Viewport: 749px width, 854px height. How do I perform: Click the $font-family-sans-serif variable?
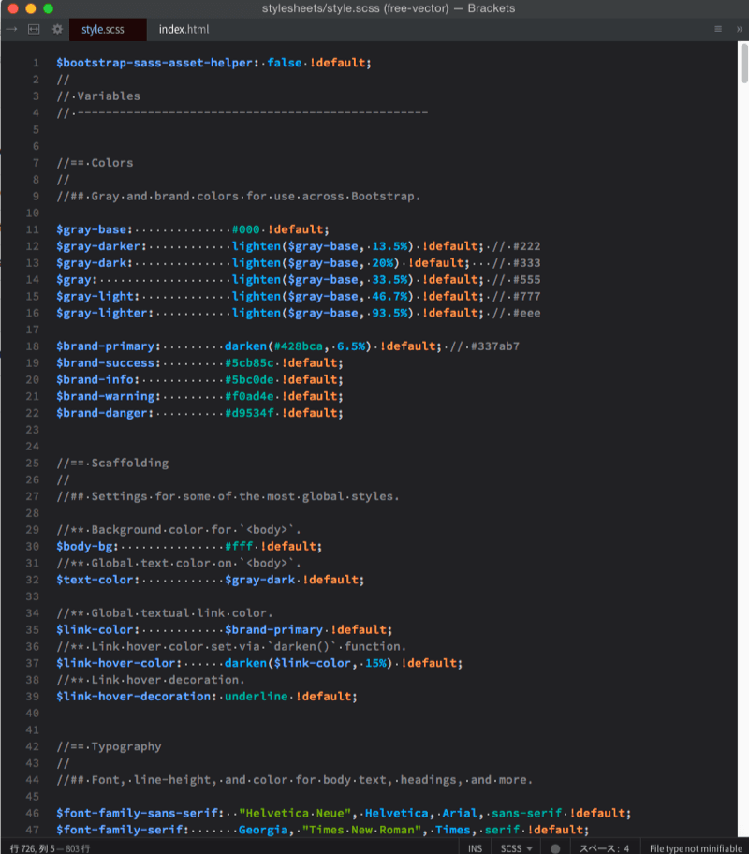pyautogui.click(x=138, y=813)
